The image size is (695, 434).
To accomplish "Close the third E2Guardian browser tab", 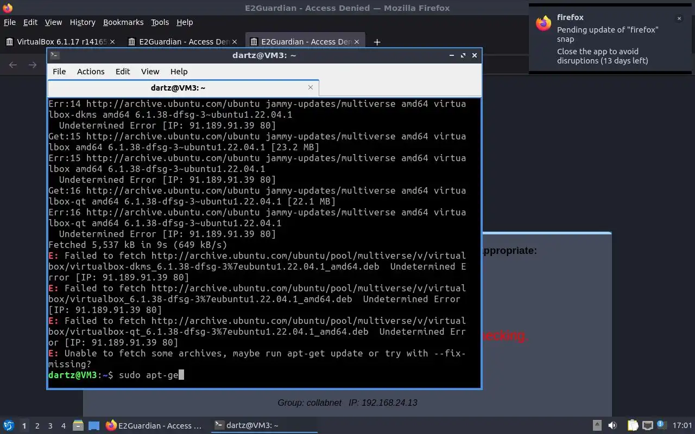I will (x=357, y=42).
